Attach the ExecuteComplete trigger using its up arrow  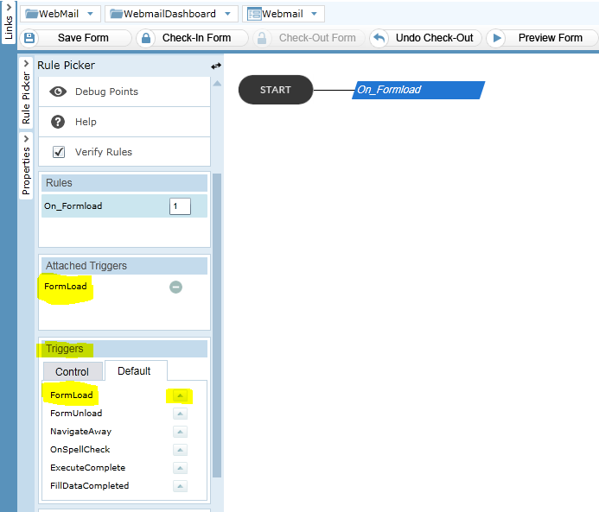coord(180,468)
